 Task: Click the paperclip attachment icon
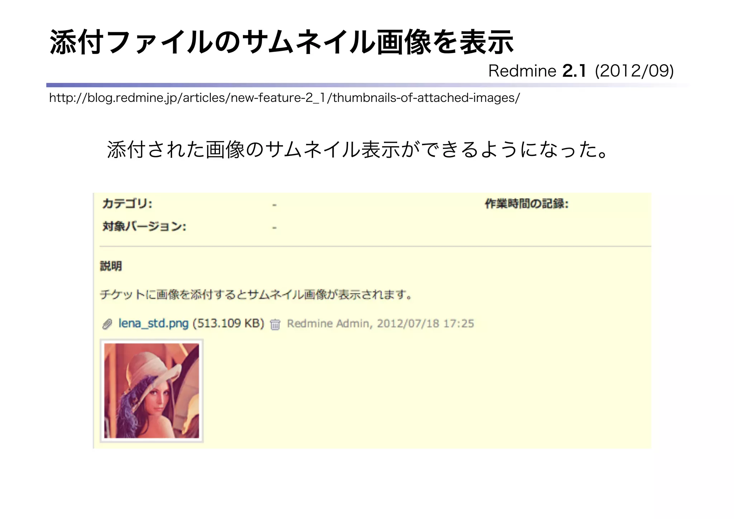tap(107, 324)
